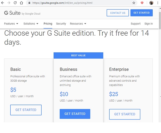Get started with the Basic plan

26,110
